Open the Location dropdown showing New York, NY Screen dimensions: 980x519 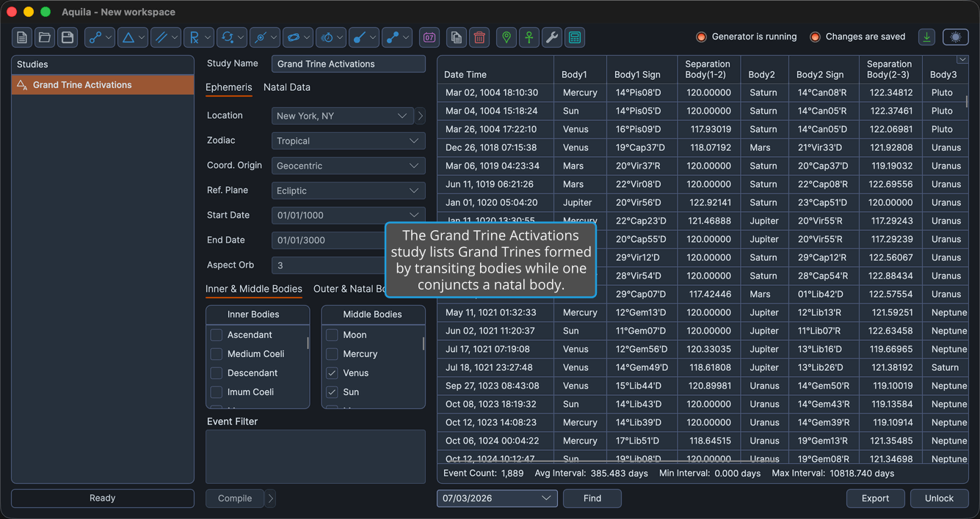coord(343,116)
